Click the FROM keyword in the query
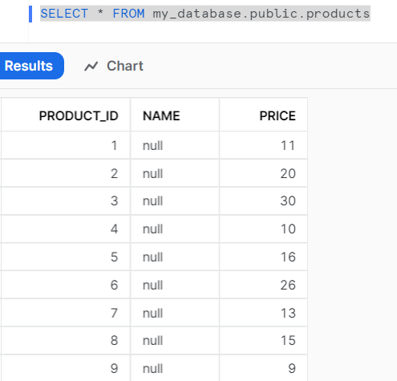397x381 pixels. [128, 14]
